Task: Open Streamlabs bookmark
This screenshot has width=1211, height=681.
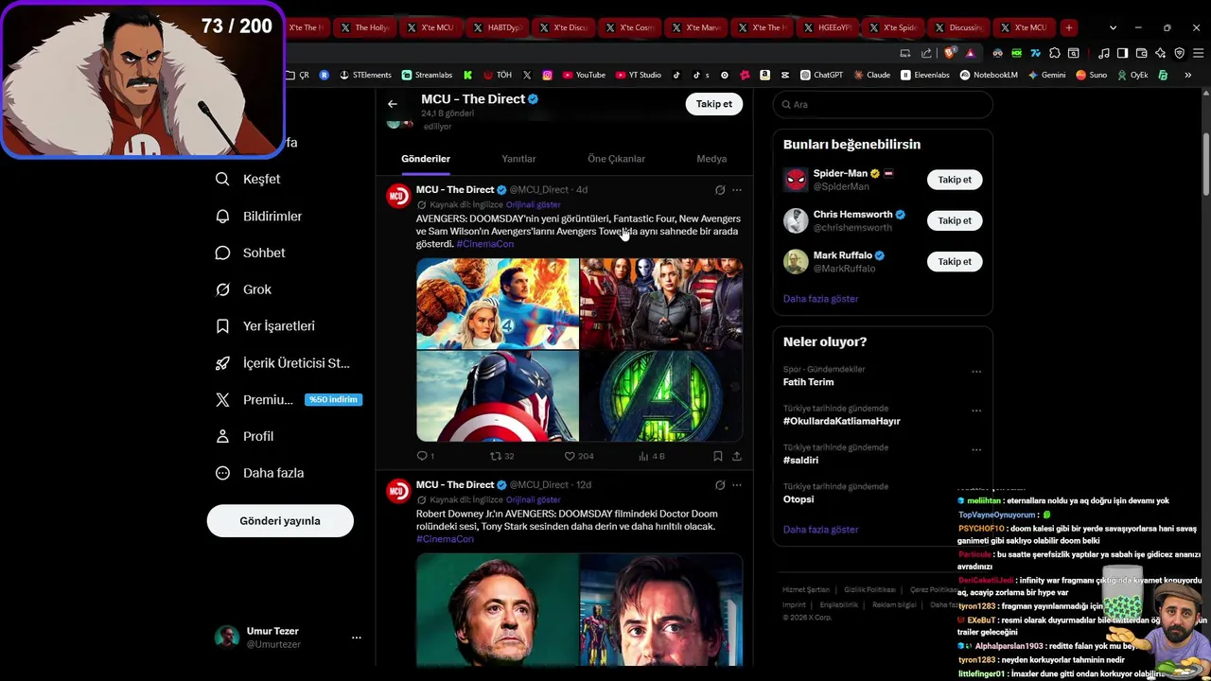Action: pyautogui.click(x=427, y=75)
